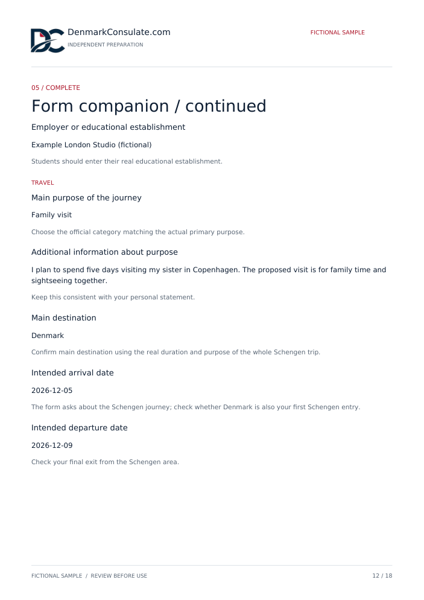Select the Denmark destination value
The height and width of the screenshot is (600, 424).
pos(48,336)
